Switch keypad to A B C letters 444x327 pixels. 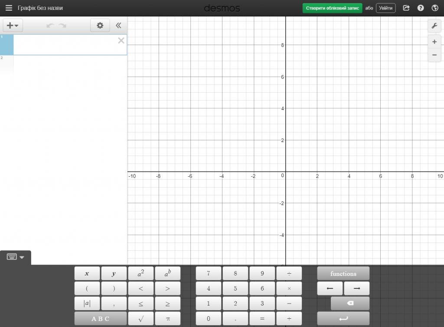pos(100,319)
